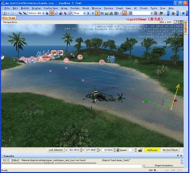The image size is (190, 173).
Task: Enable Follow Terrain icon
Action: point(107,13)
